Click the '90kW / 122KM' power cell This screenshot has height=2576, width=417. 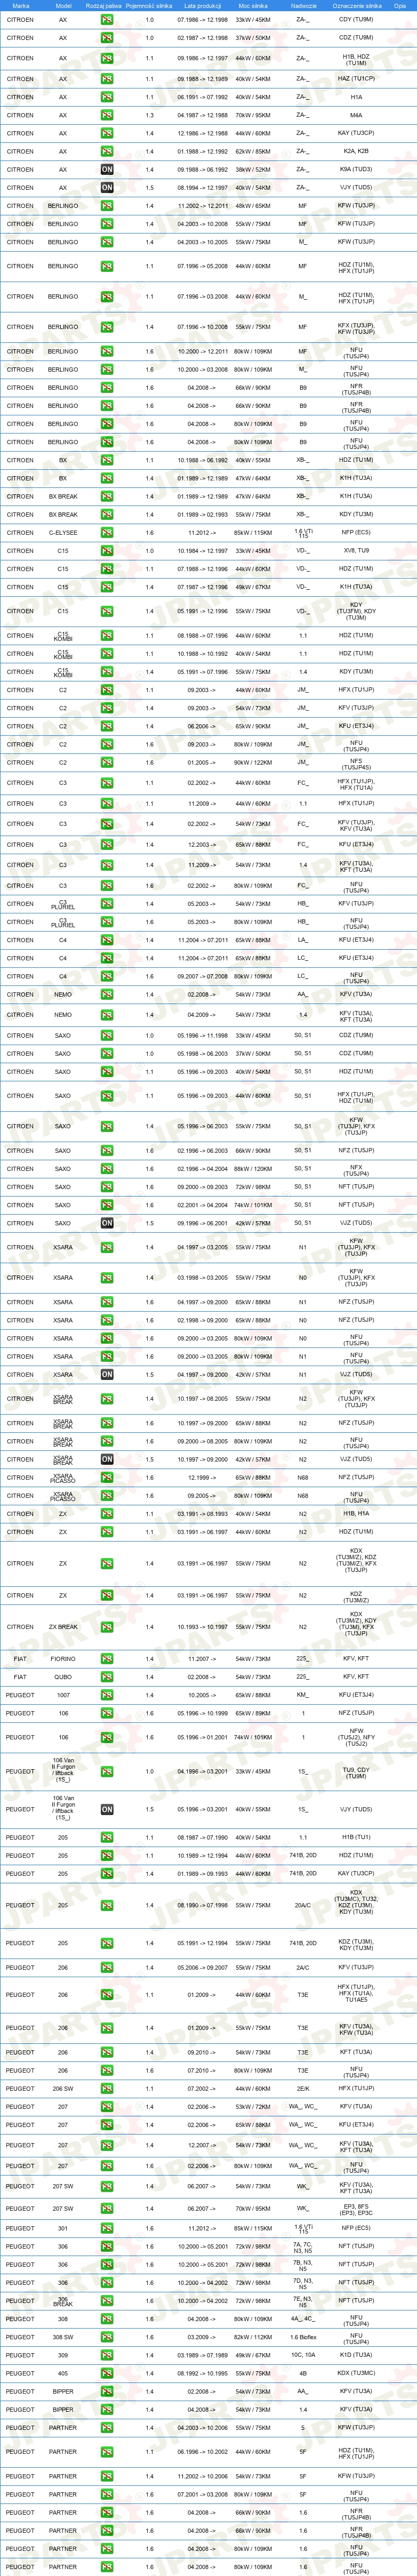point(253,763)
